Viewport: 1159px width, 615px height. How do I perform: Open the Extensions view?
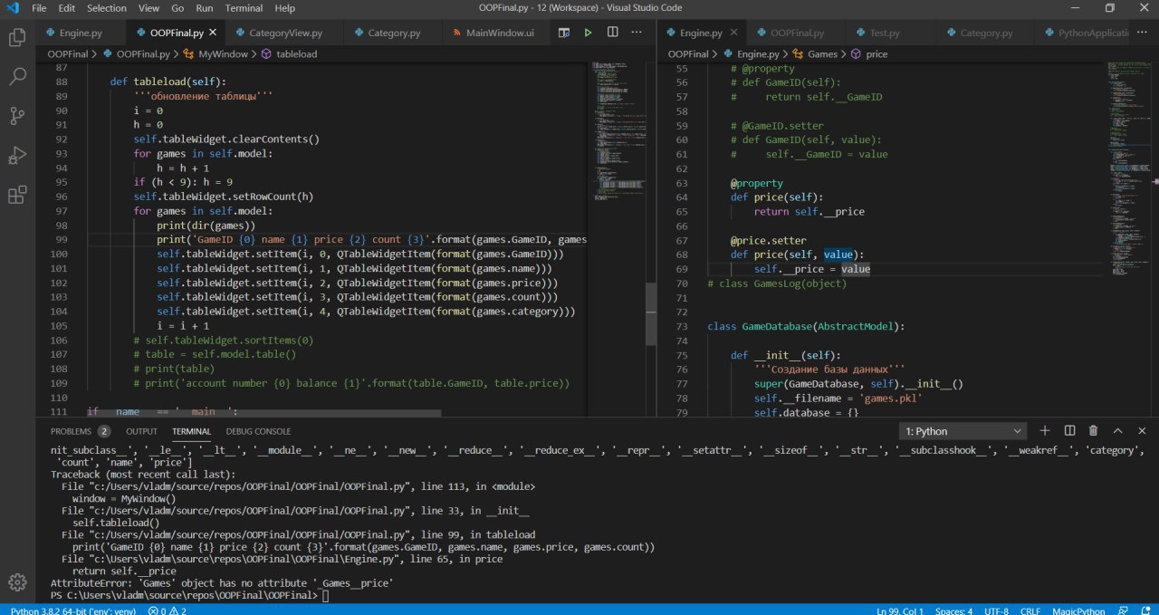point(17,195)
